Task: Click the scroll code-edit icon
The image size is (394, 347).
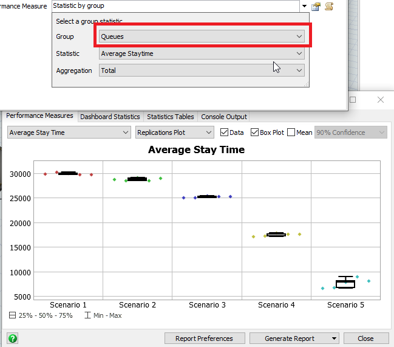Action: pos(329,7)
